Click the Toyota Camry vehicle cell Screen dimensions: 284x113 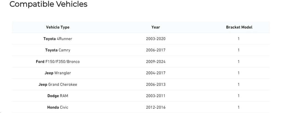click(x=58, y=50)
